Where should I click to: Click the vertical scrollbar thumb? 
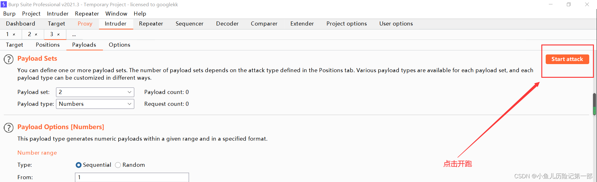595,104
